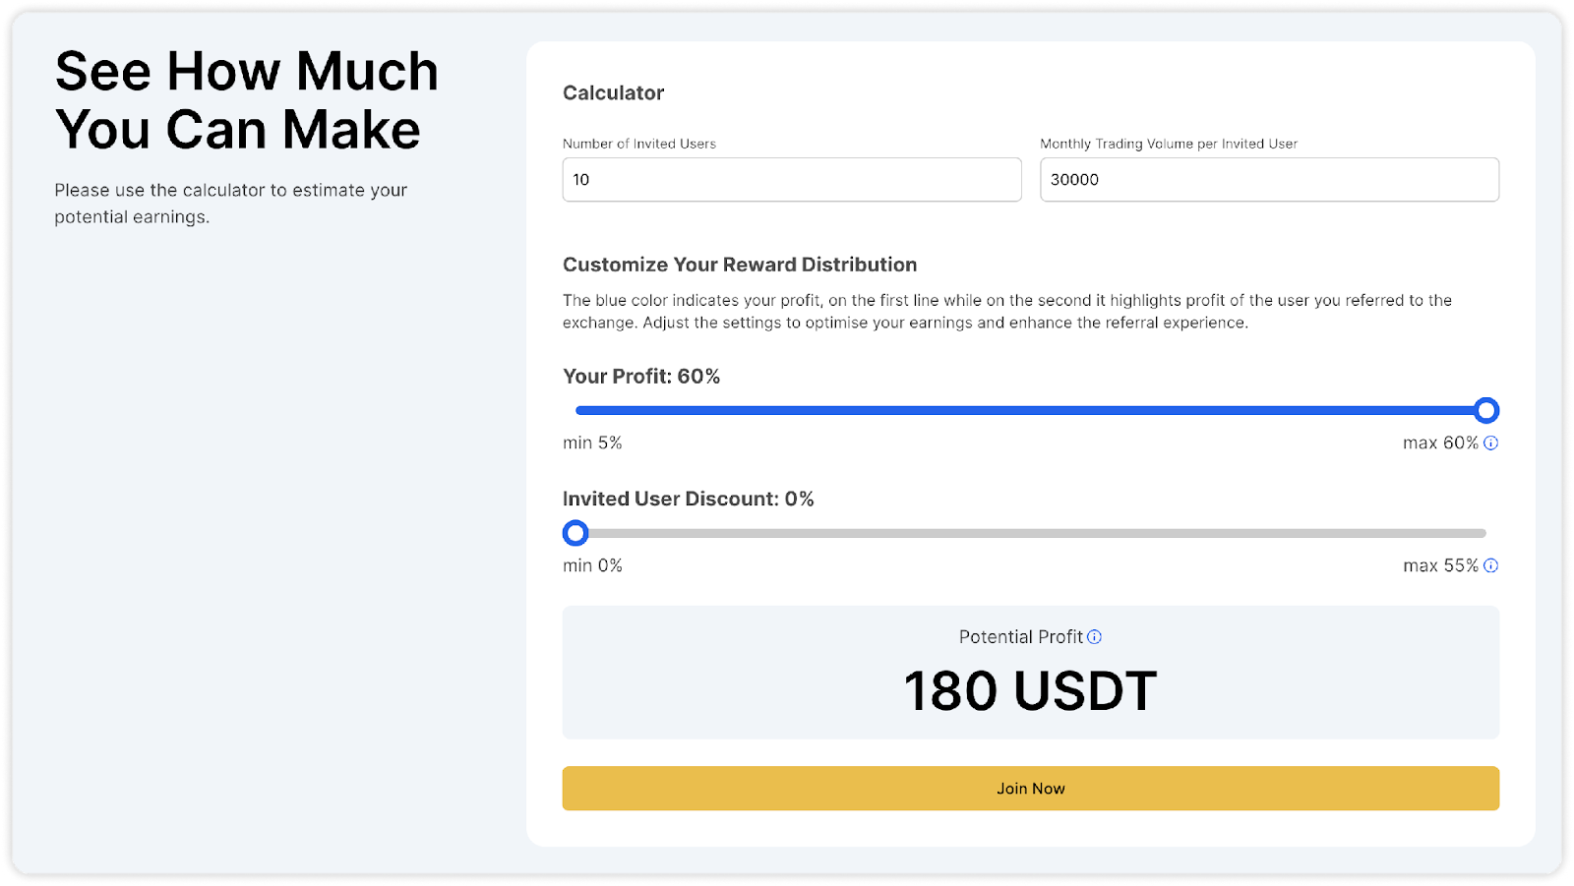Click info icon beside max 60% label

[x=1491, y=443]
